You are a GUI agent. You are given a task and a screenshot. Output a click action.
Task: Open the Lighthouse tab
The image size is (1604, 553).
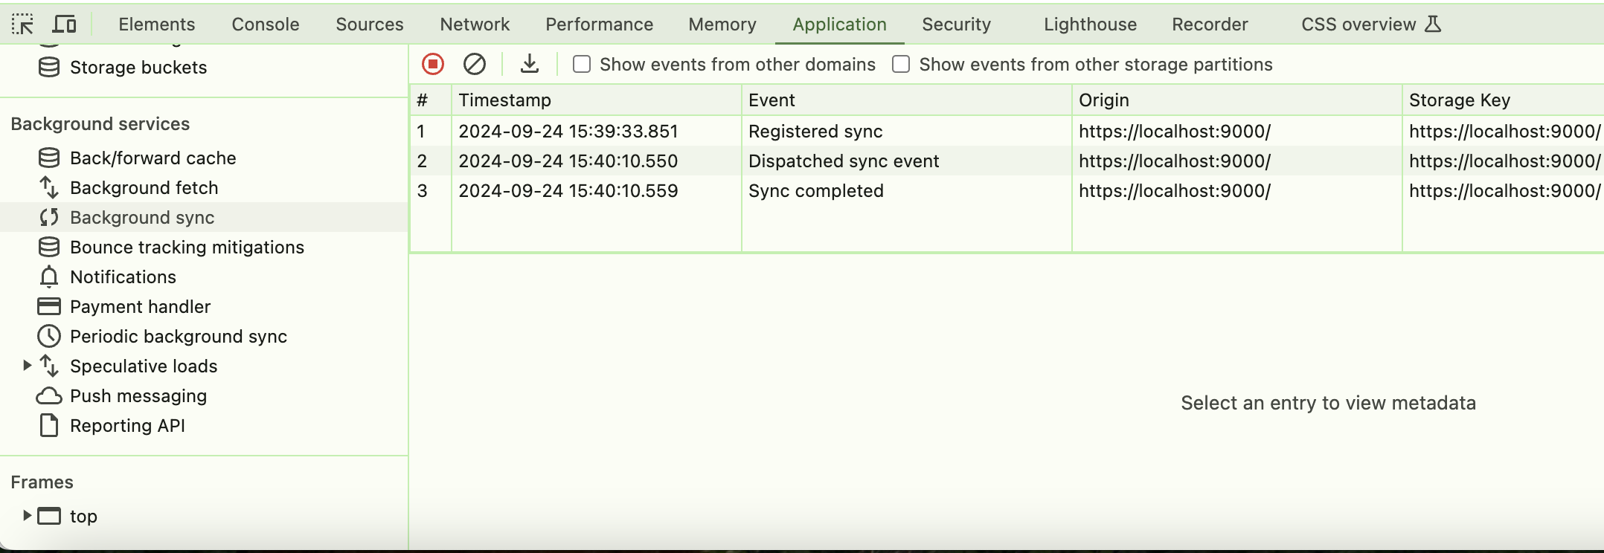pyautogui.click(x=1090, y=25)
